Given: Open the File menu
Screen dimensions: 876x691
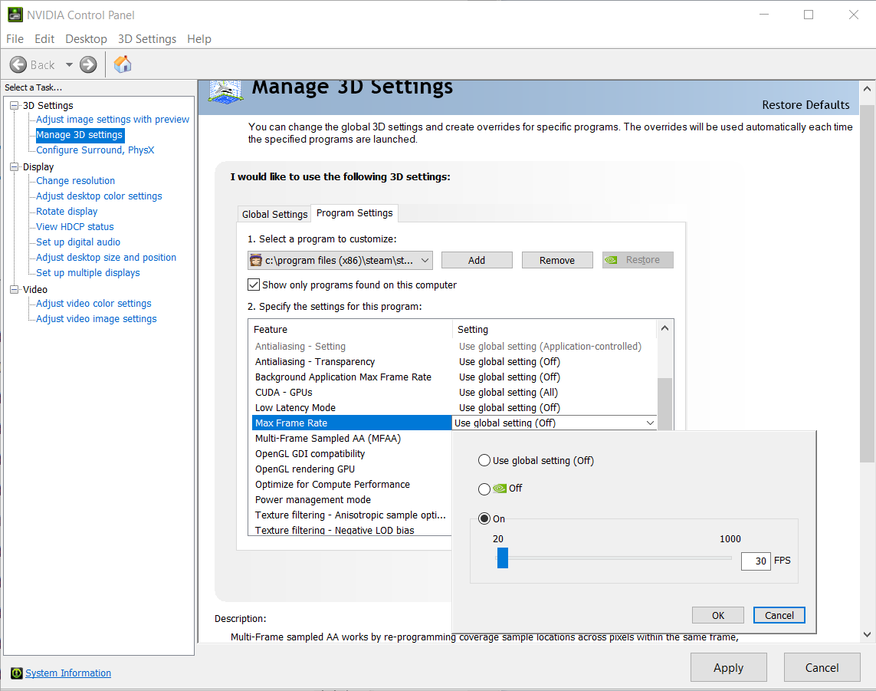Looking at the screenshot, I should point(15,39).
